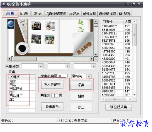Click the group list scroll-down arrow

tap(134, 95)
